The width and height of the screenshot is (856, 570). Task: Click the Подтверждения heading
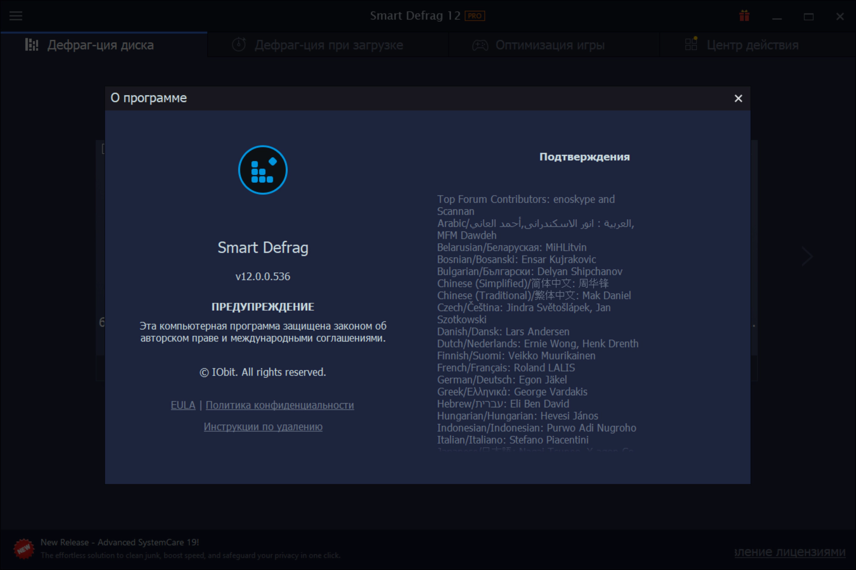click(x=585, y=157)
